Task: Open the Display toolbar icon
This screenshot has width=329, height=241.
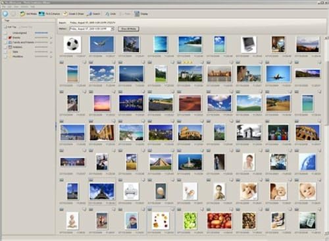Action: 137,14
